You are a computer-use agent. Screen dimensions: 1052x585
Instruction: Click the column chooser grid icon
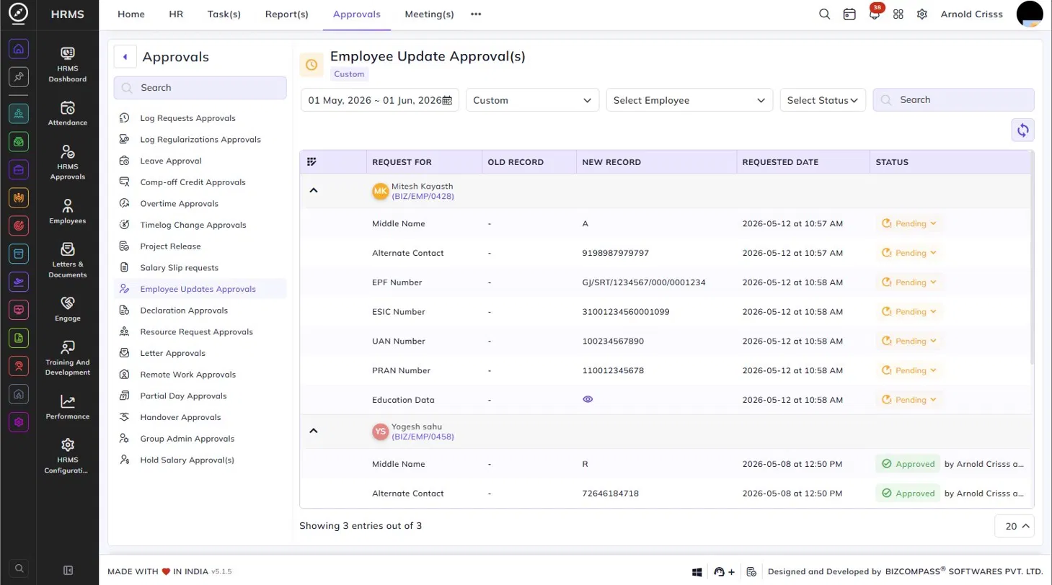pos(311,162)
